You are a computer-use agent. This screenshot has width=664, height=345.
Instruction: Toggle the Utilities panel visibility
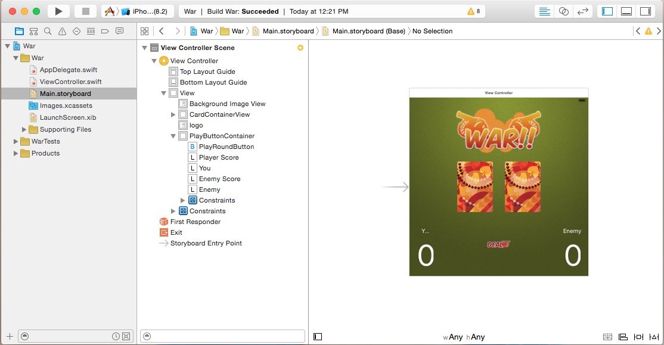coord(645,11)
